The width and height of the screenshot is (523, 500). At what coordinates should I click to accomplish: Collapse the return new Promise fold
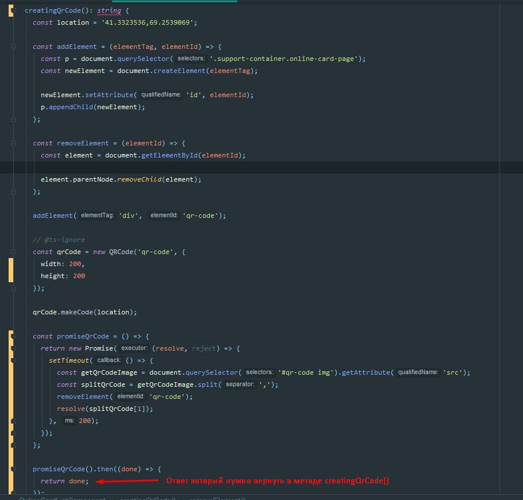tap(13, 348)
